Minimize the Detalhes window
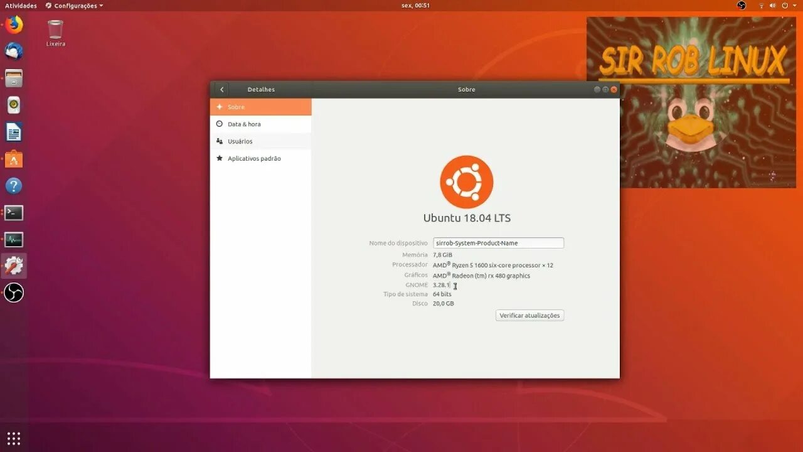Image resolution: width=803 pixels, height=452 pixels. click(x=597, y=90)
